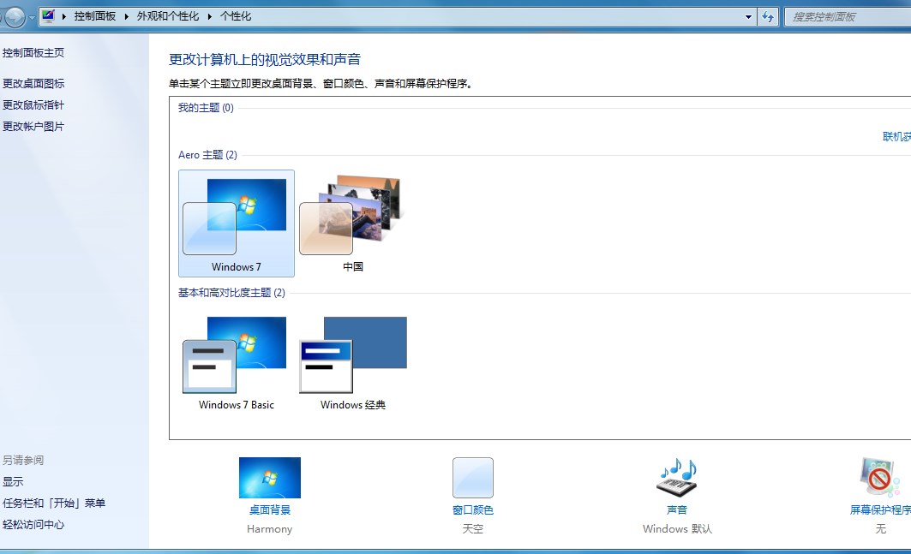Click 个性化 breadcrumb

pos(236,16)
